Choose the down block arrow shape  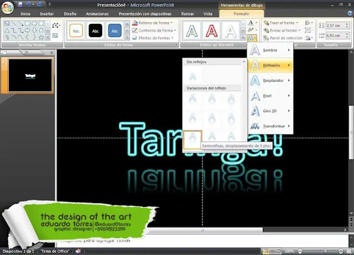tap(34, 30)
